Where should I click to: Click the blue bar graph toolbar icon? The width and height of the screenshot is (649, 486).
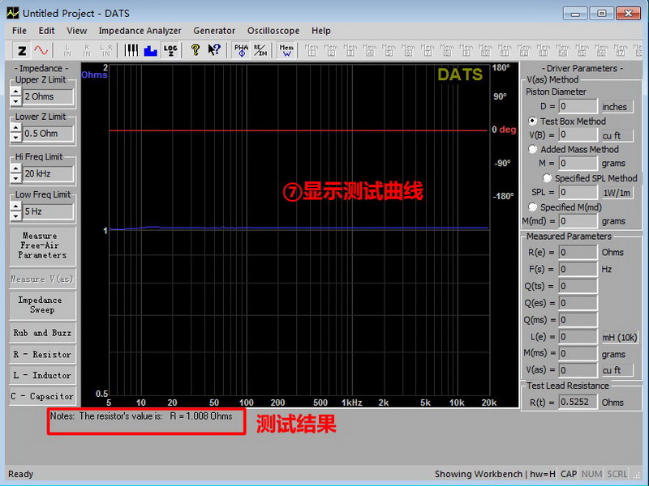[150, 50]
